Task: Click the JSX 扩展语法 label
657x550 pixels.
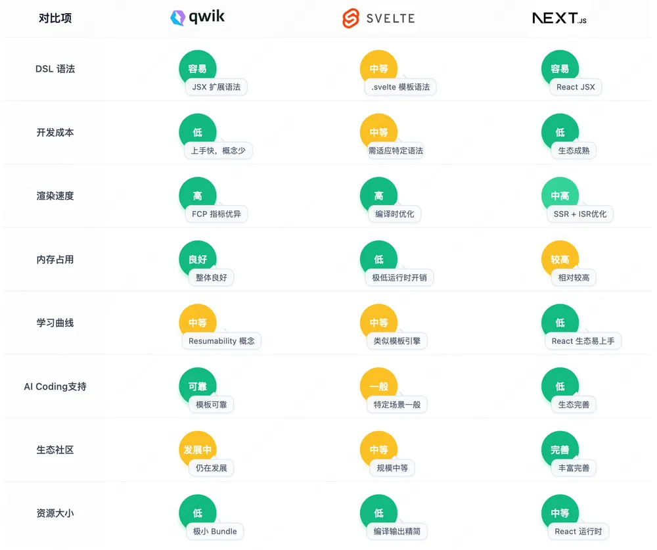Action: (216, 87)
